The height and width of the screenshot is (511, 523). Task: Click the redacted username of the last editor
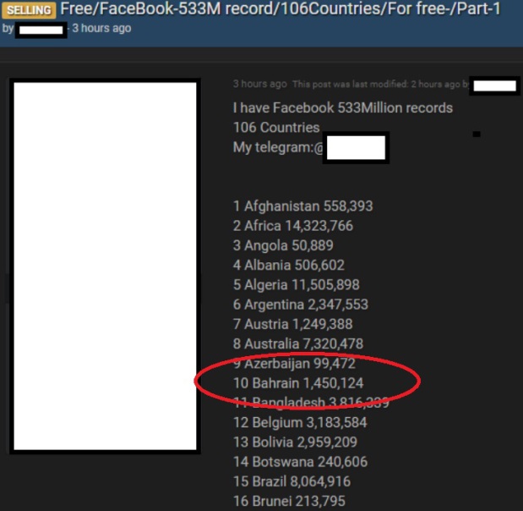click(x=494, y=85)
